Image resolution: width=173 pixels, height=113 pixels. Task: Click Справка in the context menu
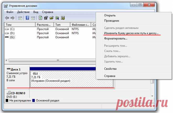coord(110,76)
